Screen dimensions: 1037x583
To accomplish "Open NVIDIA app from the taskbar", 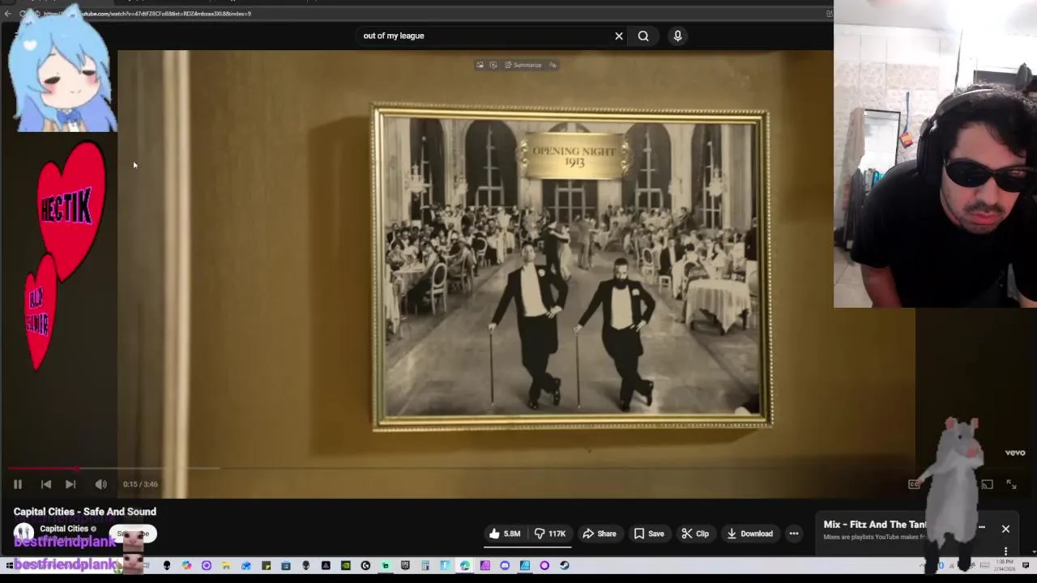I will pos(346,565).
